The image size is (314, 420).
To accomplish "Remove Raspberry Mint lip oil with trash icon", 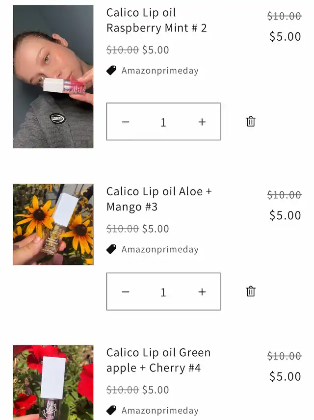I will pos(251,121).
